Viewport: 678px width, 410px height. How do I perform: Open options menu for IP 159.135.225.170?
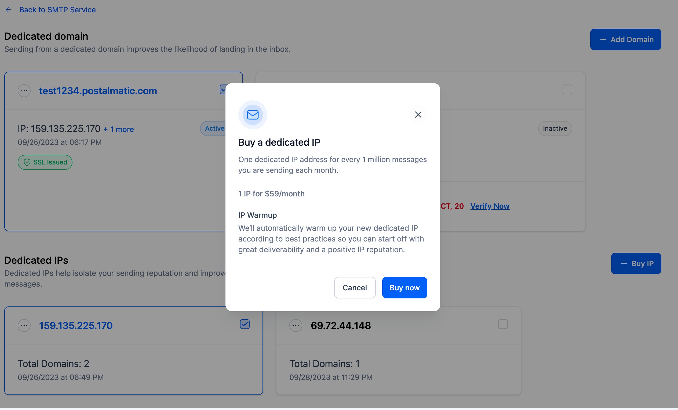(x=24, y=325)
